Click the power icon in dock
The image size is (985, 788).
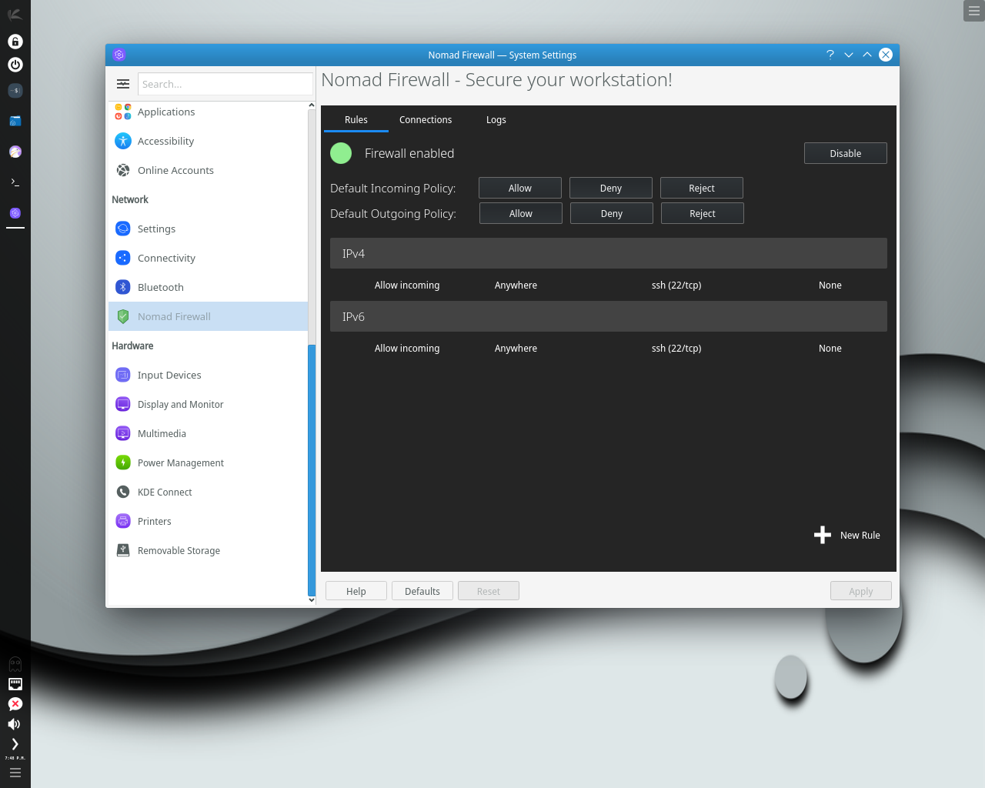[x=15, y=65]
